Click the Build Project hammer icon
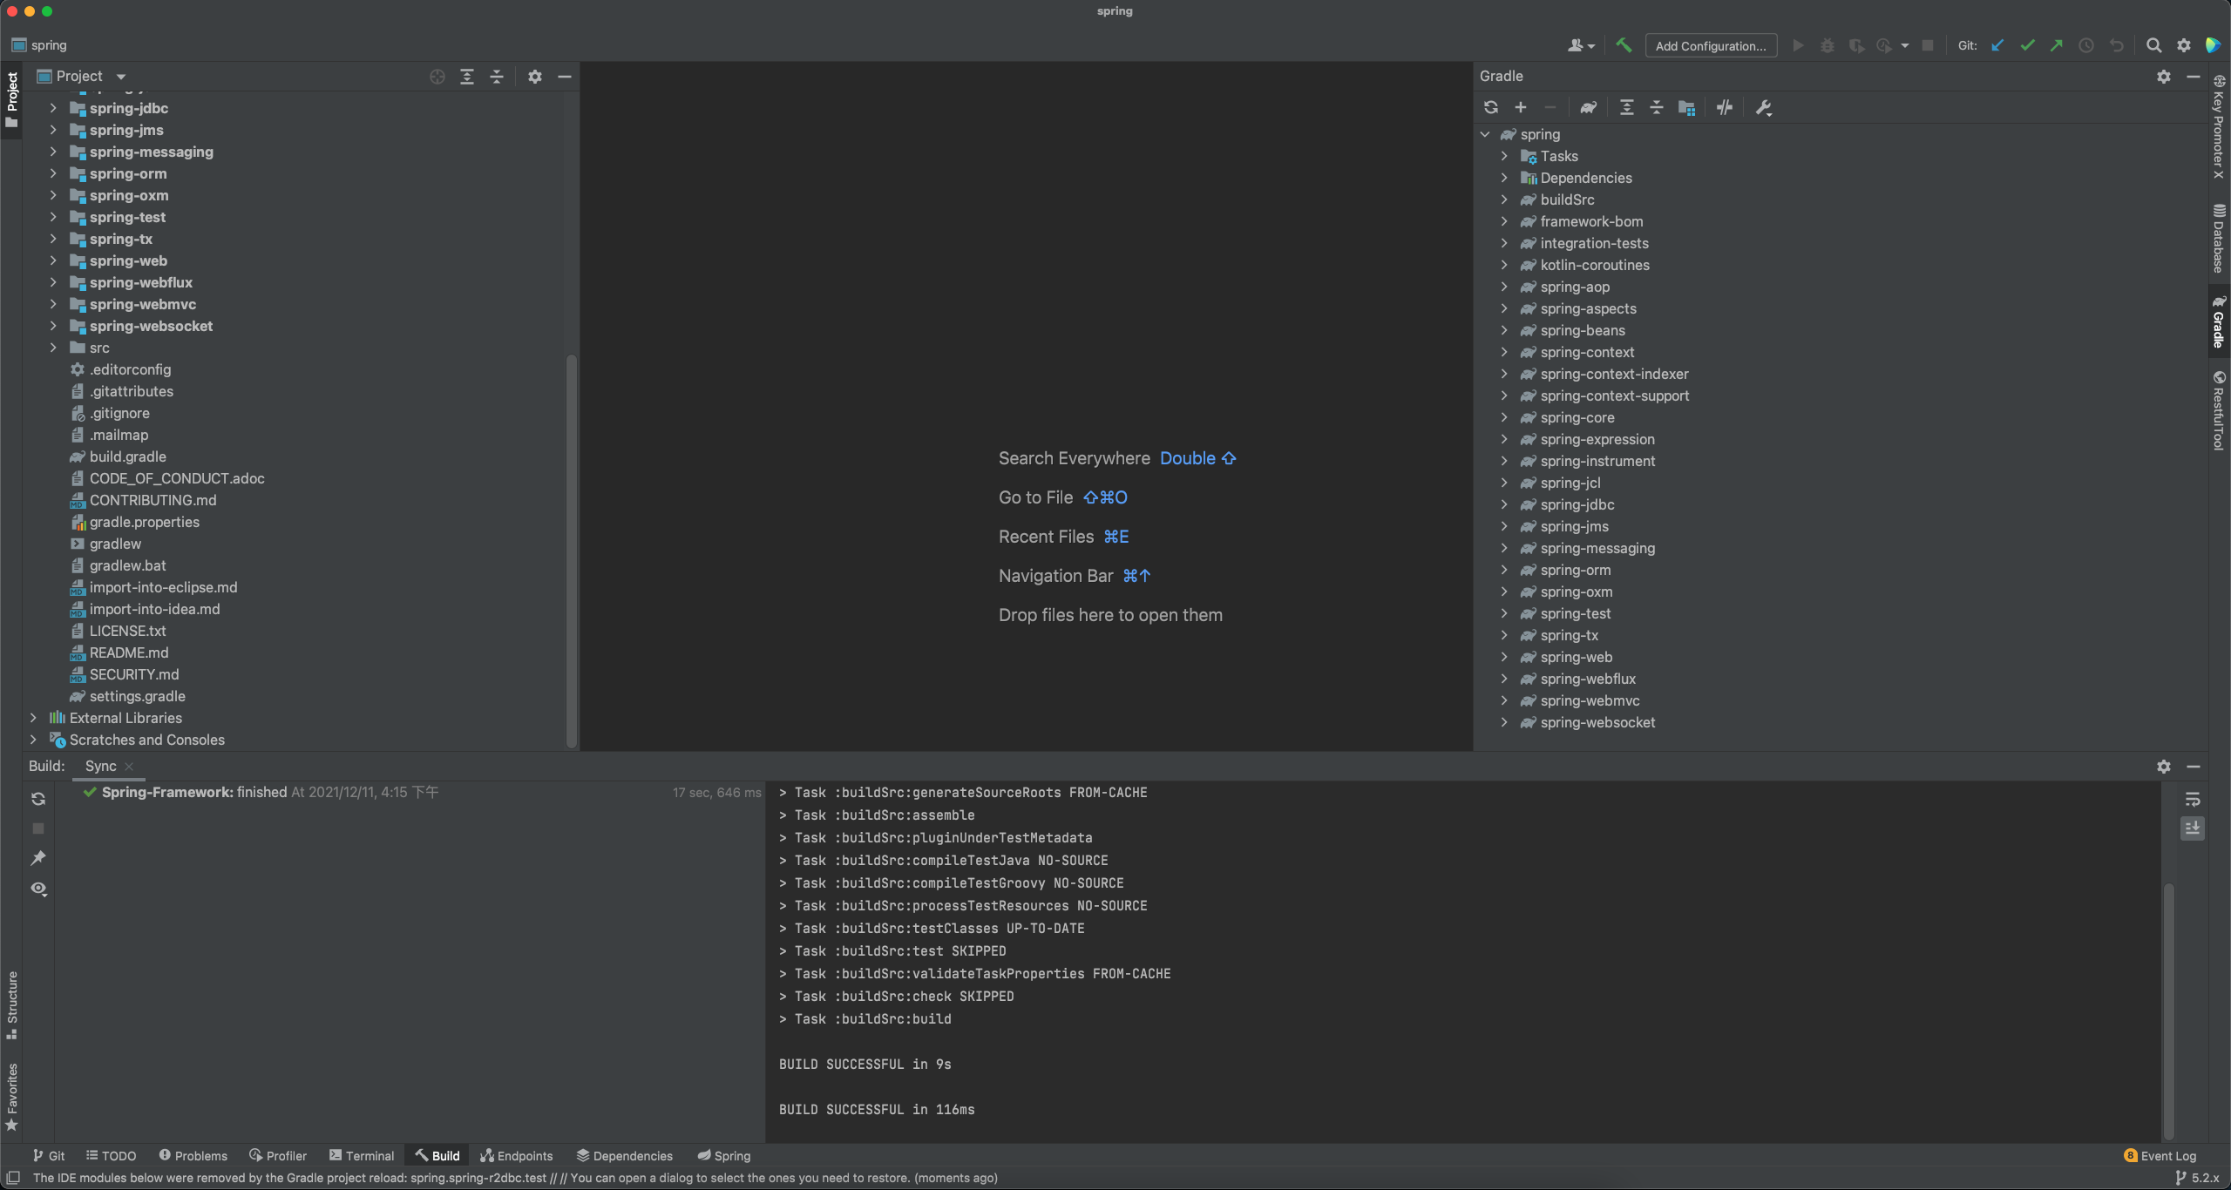Screen dimensions: 2231x1190 tap(1624, 45)
